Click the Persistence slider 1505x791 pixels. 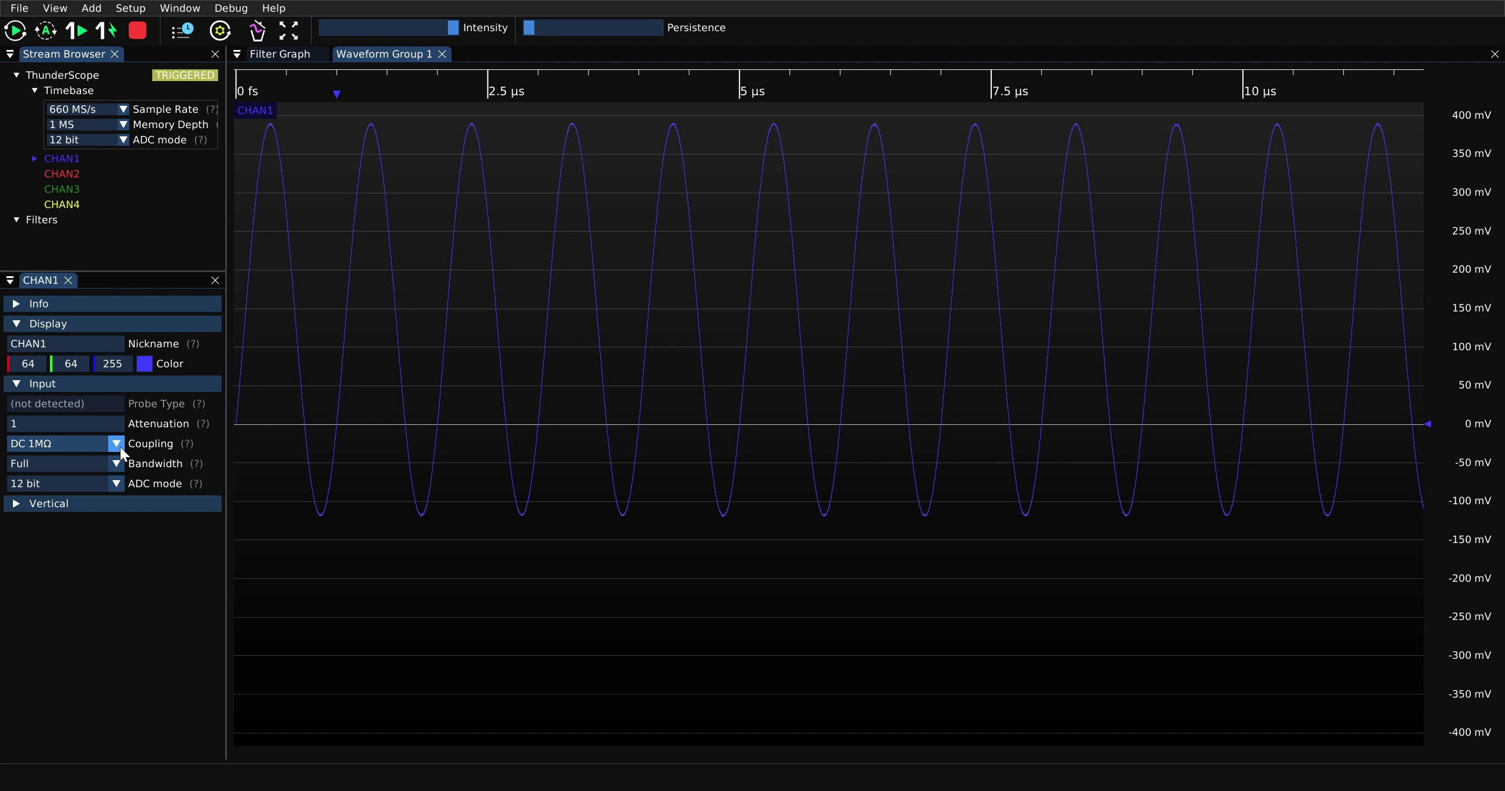(593, 28)
